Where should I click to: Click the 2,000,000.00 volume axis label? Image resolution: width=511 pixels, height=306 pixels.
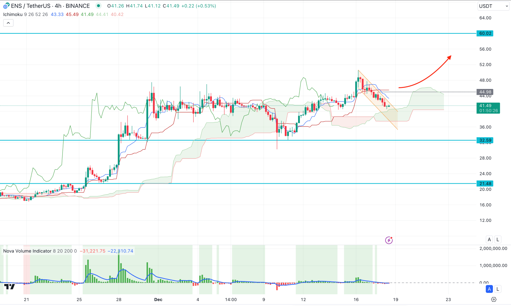(x=493, y=248)
